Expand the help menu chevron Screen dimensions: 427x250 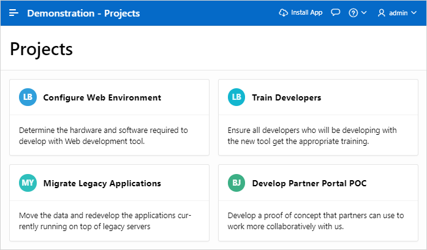[x=364, y=13]
